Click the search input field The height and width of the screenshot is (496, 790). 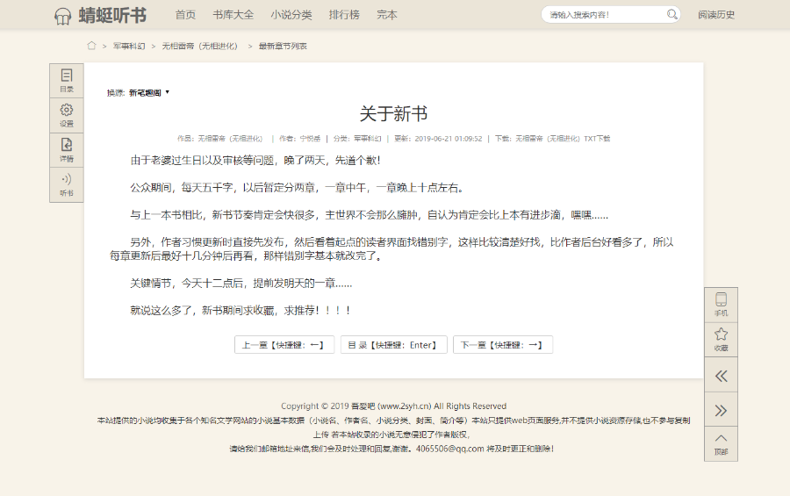pyautogui.click(x=602, y=15)
